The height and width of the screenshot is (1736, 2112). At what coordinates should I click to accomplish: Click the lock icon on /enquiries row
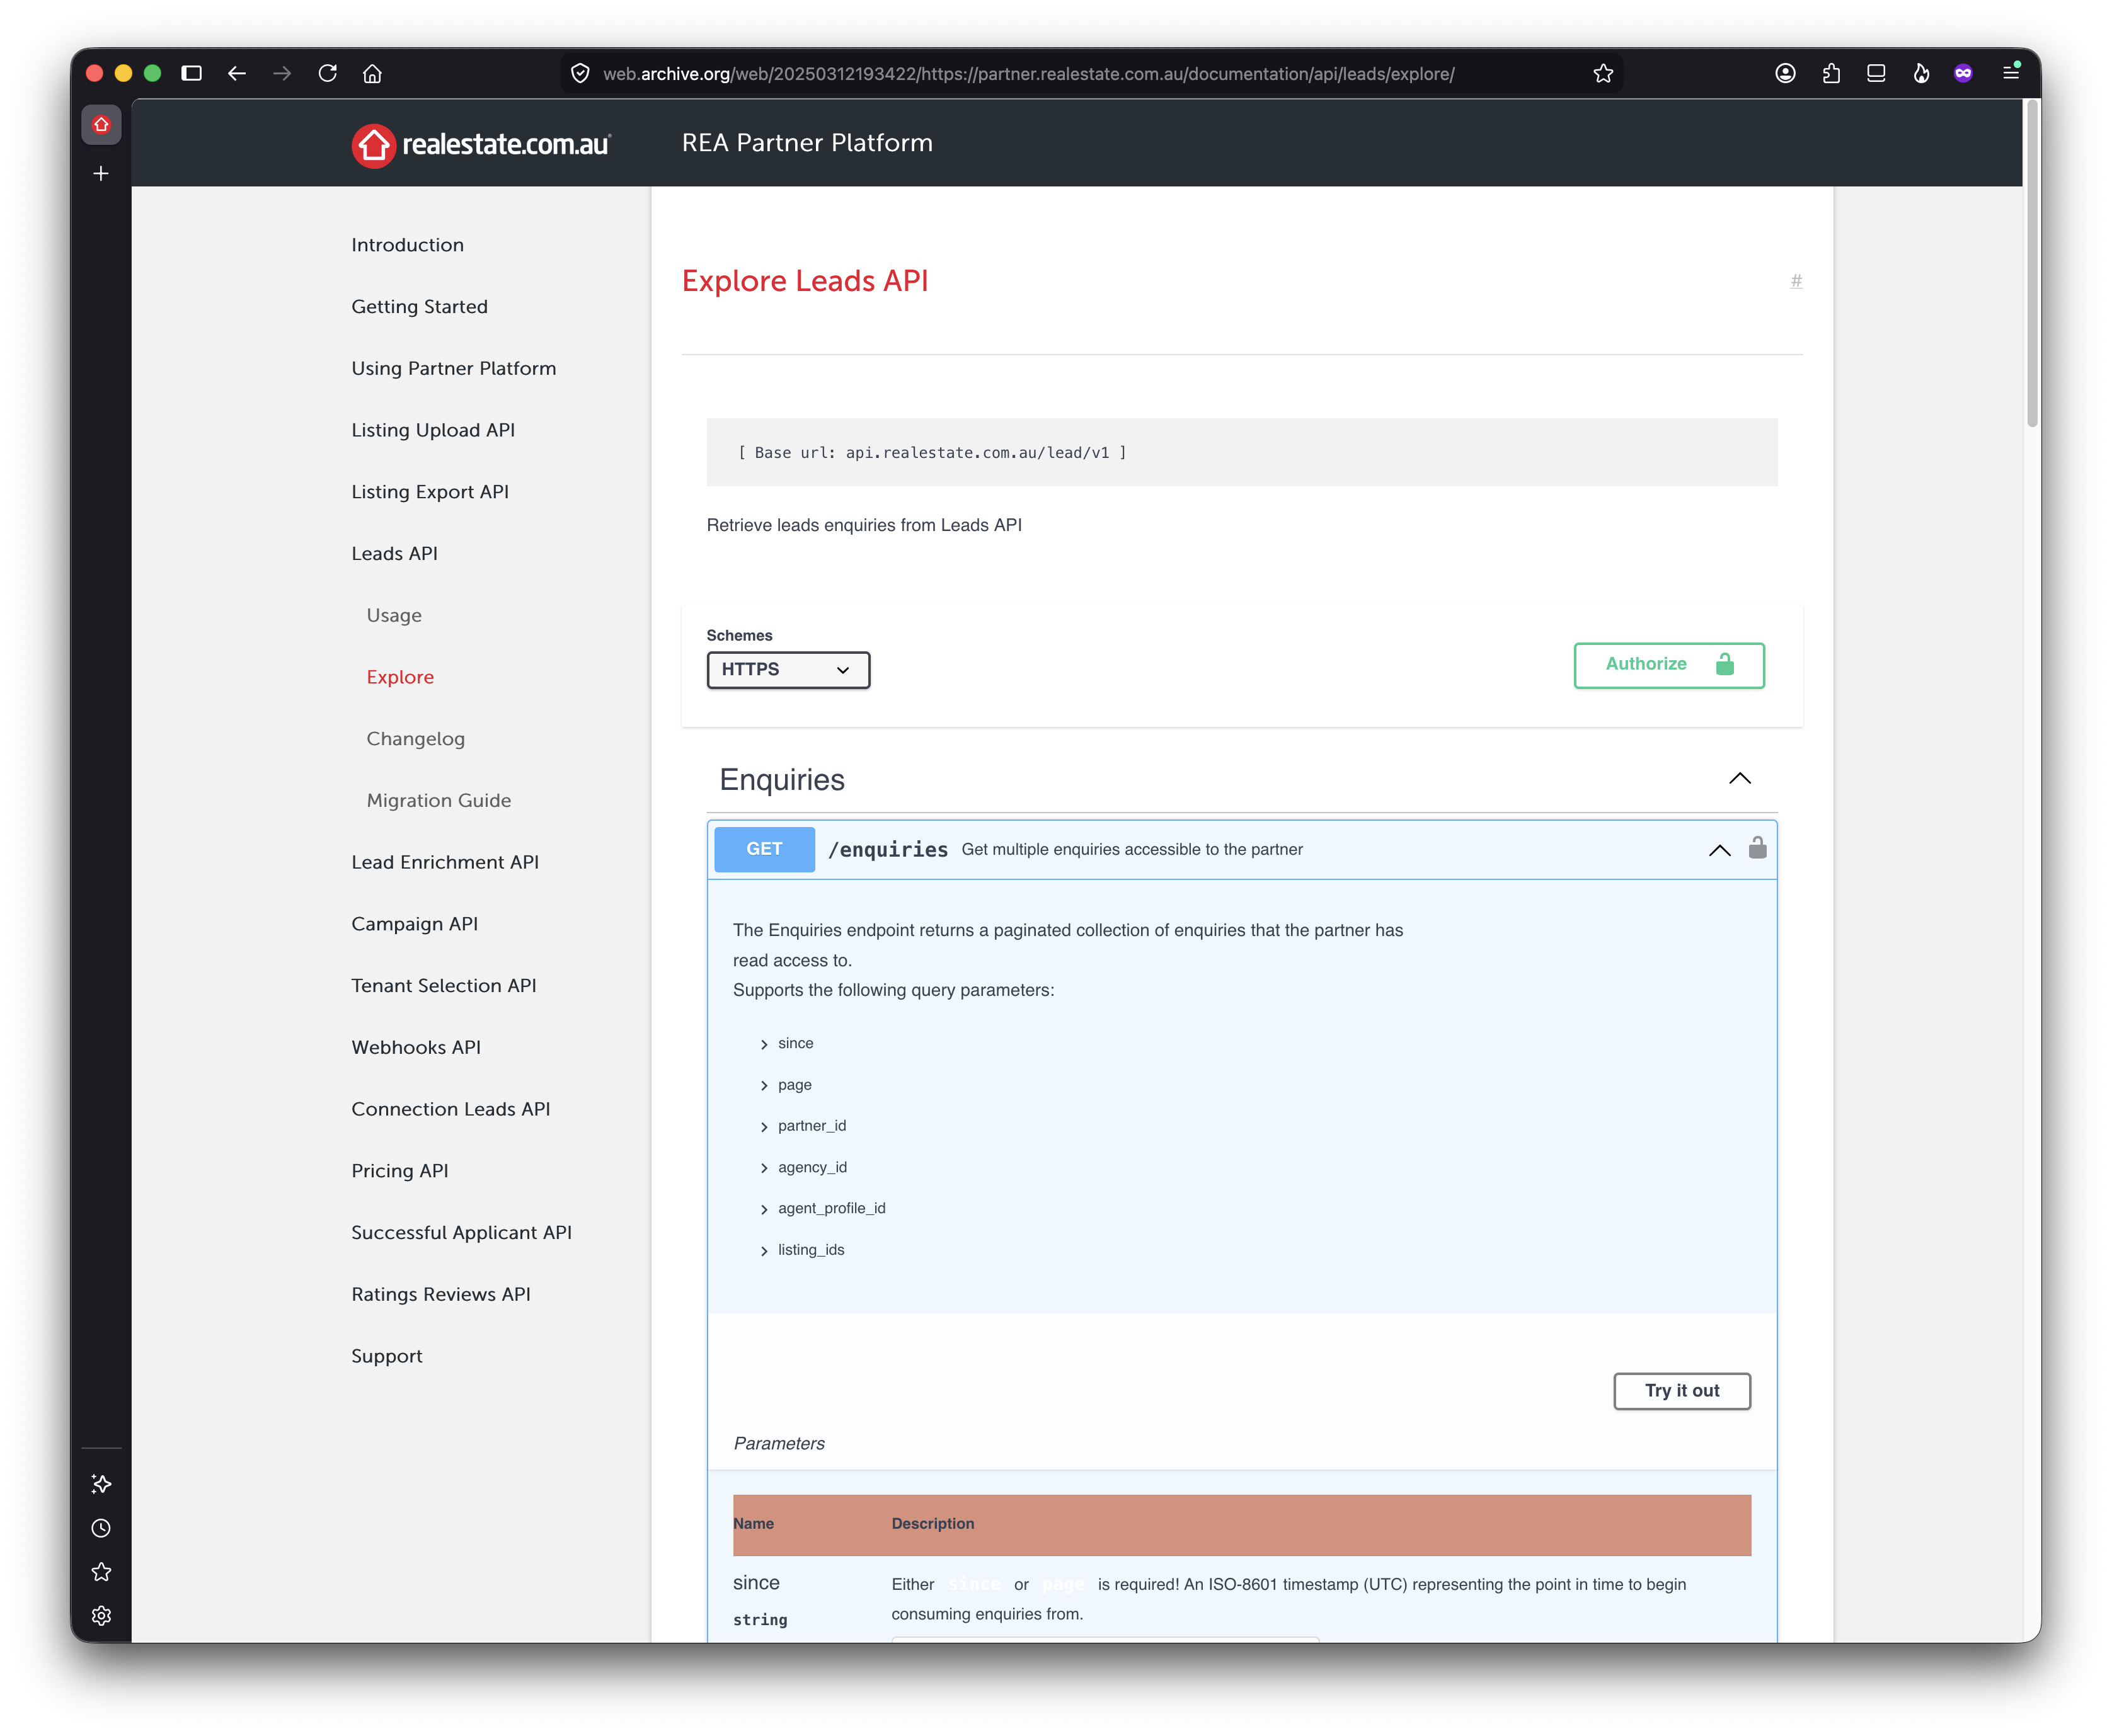click(x=1757, y=848)
